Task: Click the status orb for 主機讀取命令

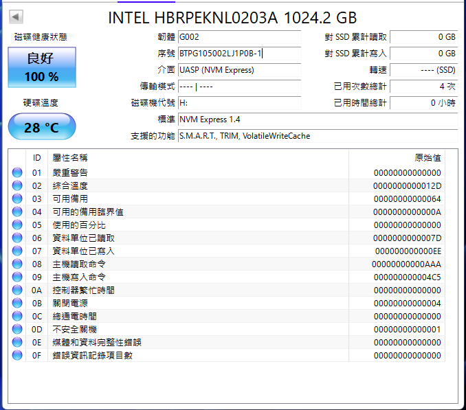Action: tap(17, 264)
